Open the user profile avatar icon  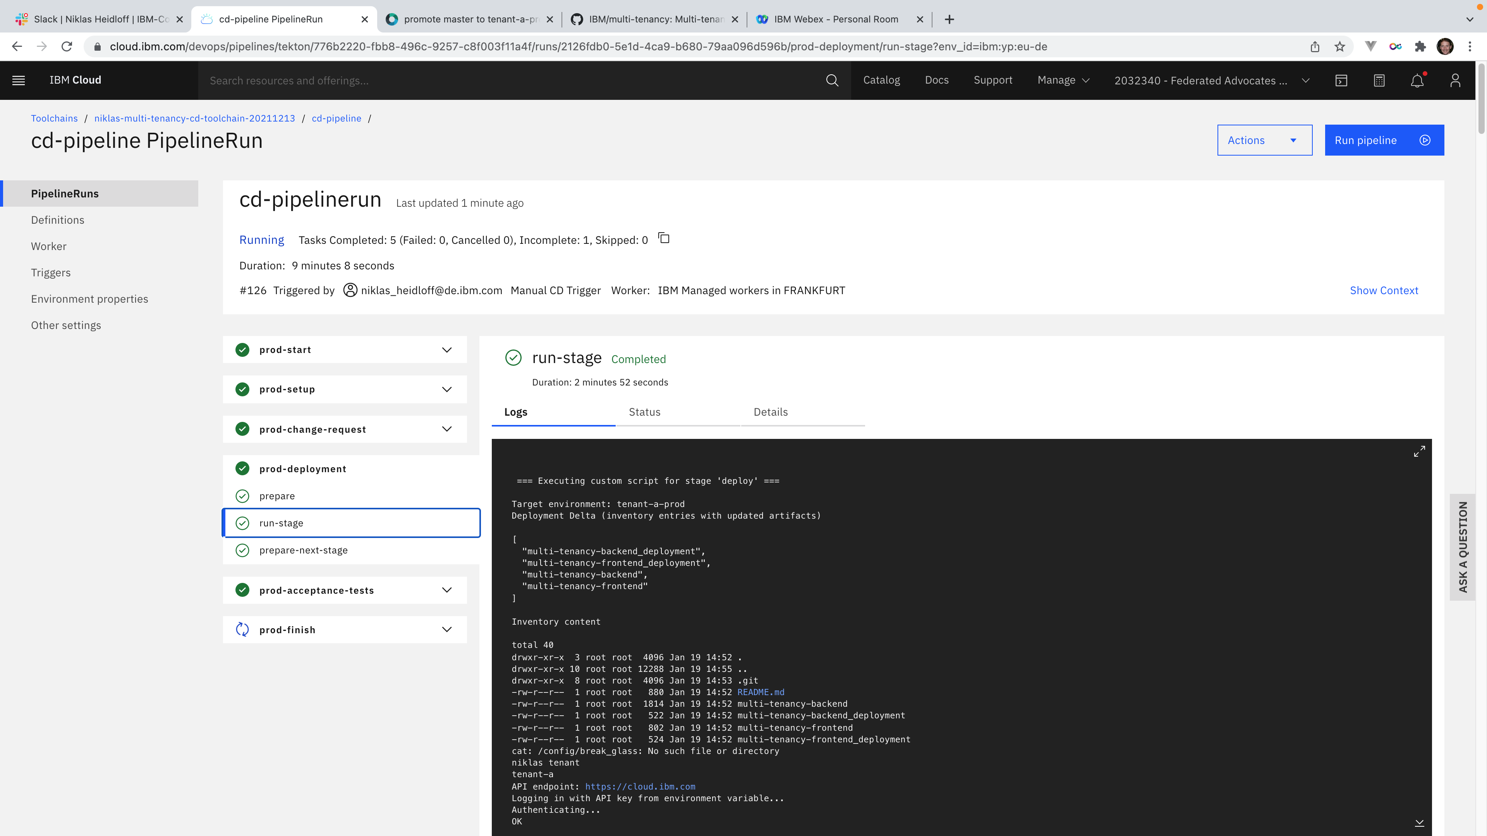coord(1455,80)
